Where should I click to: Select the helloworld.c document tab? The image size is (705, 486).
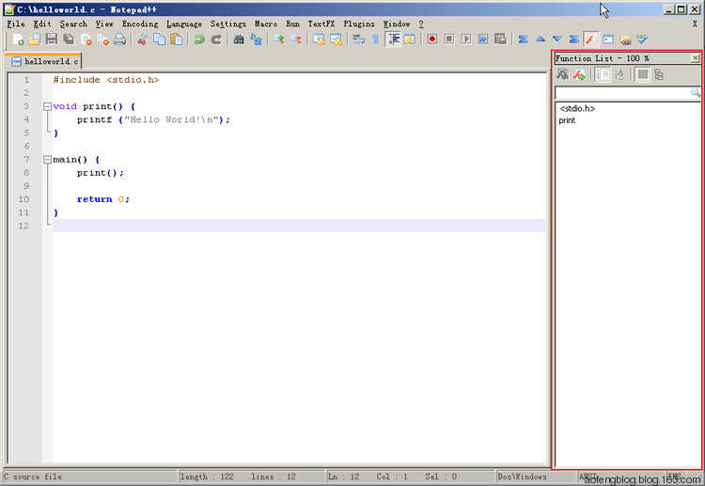pyautogui.click(x=45, y=61)
